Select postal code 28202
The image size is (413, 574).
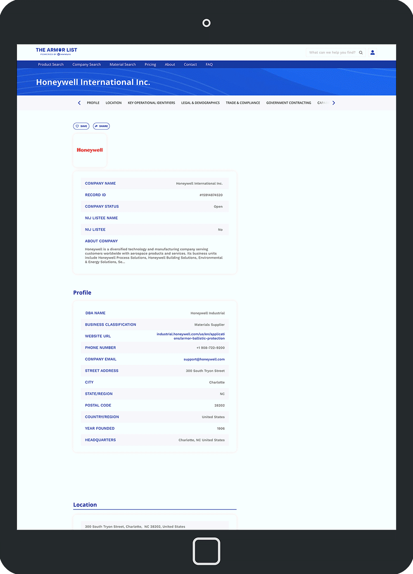pos(220,405)
